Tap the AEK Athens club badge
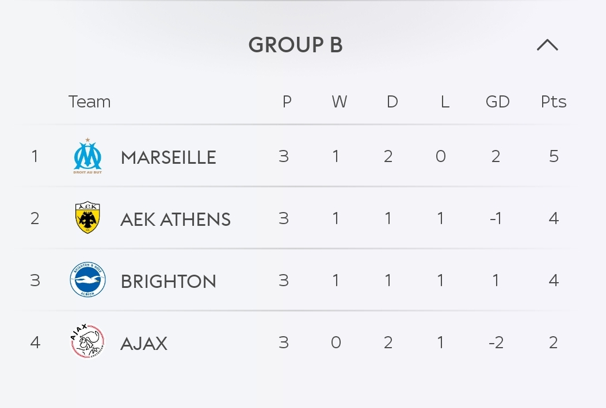The image size is (606, 408). (x=87, y=217)
